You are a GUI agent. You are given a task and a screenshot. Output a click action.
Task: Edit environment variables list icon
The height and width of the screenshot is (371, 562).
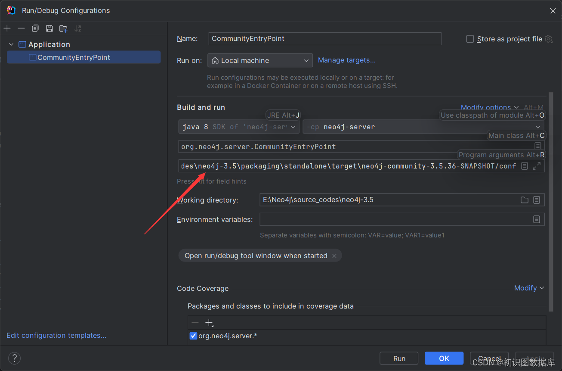pyautogui.click(x=537, y=219)
